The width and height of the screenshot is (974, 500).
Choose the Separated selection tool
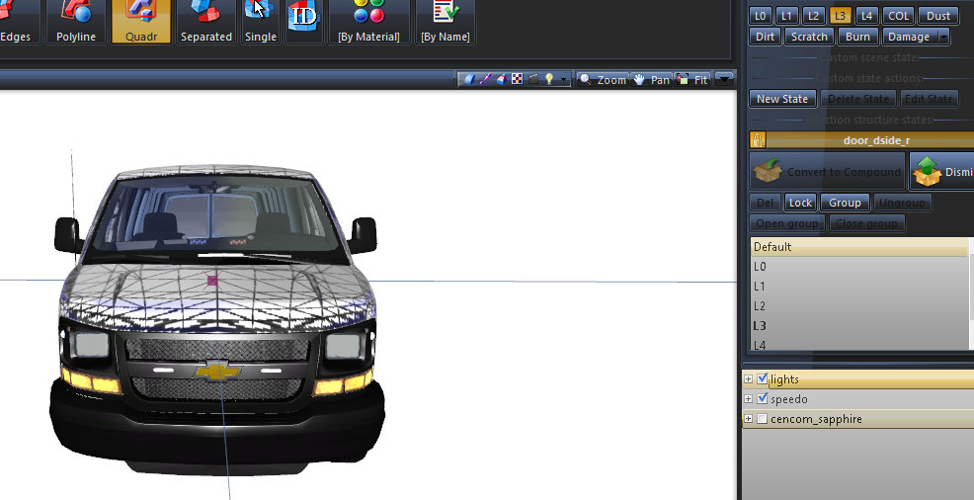[206, 22]
